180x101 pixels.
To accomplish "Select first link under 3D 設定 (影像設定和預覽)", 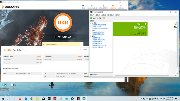I will [99, 25].
